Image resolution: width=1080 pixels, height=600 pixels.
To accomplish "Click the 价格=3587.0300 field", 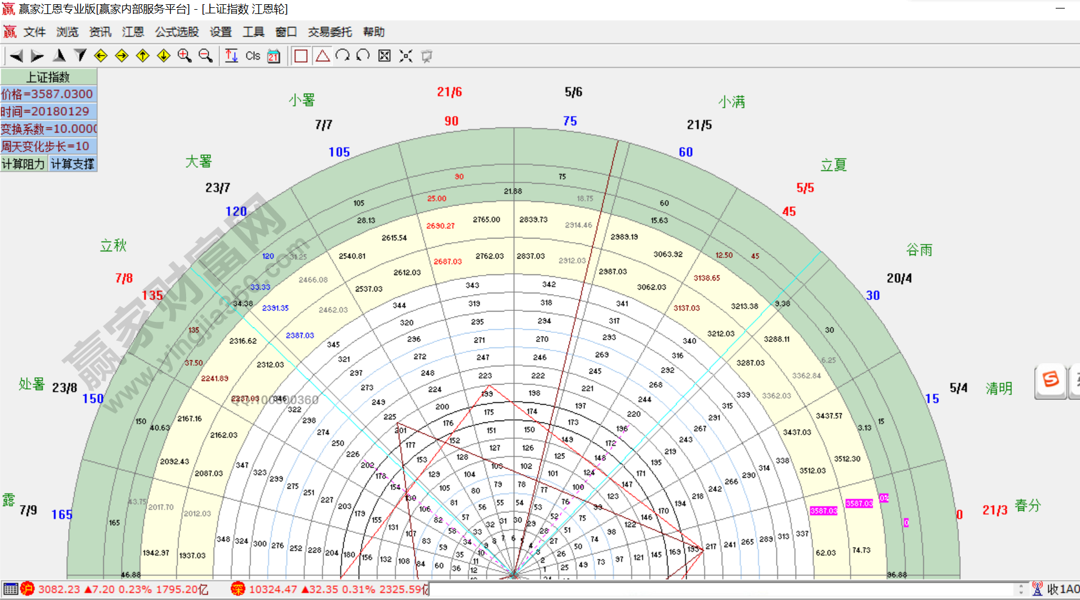I will tap(49, 94).
